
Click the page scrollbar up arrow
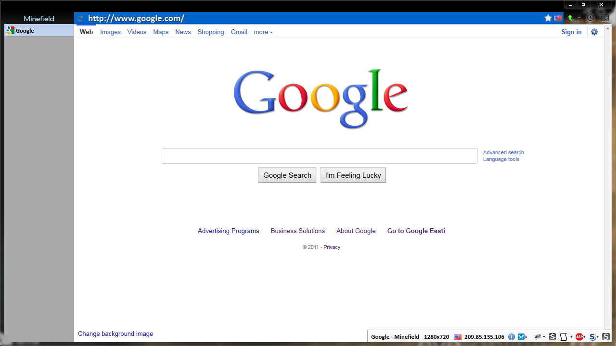pos(608,28)
